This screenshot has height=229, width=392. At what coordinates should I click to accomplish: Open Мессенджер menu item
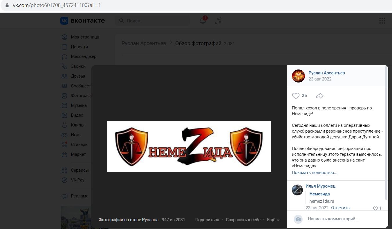point(84,56)
